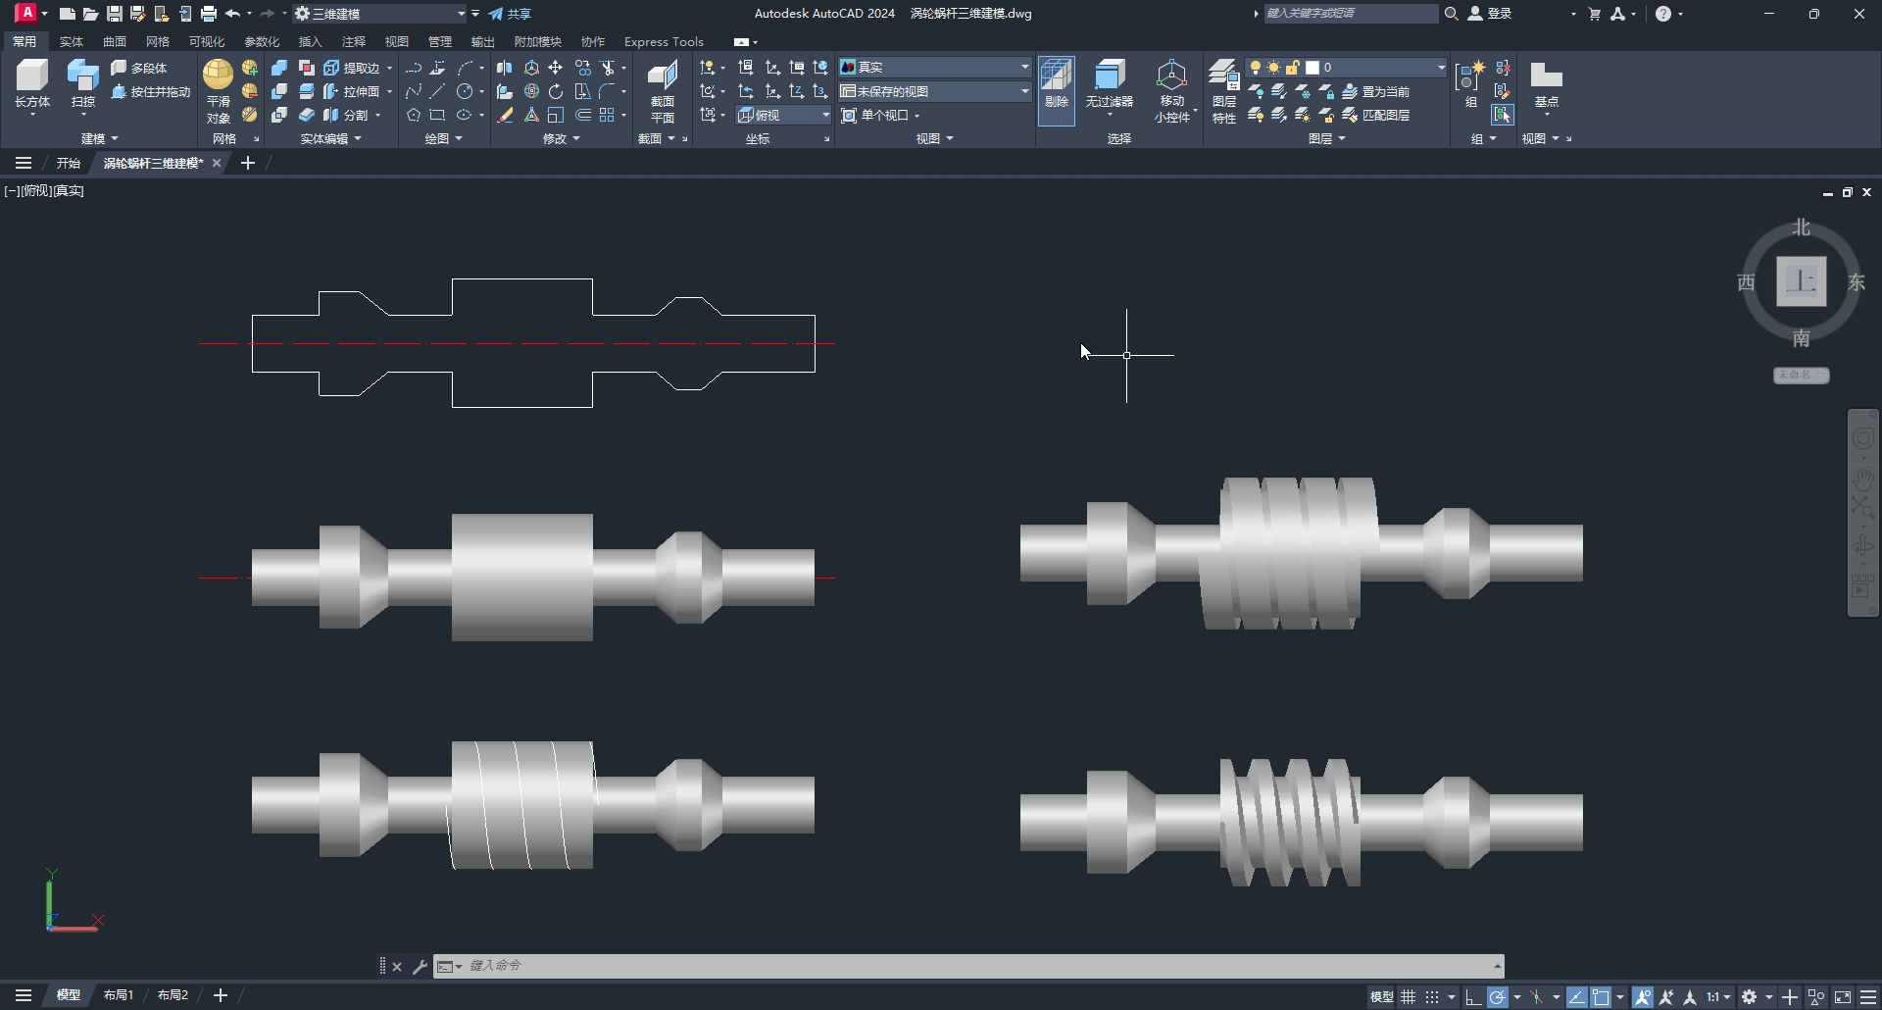Click the 置为当前 make current layer button
This screenshot has width=1882, height=1010.
[x=1376, y=91]
